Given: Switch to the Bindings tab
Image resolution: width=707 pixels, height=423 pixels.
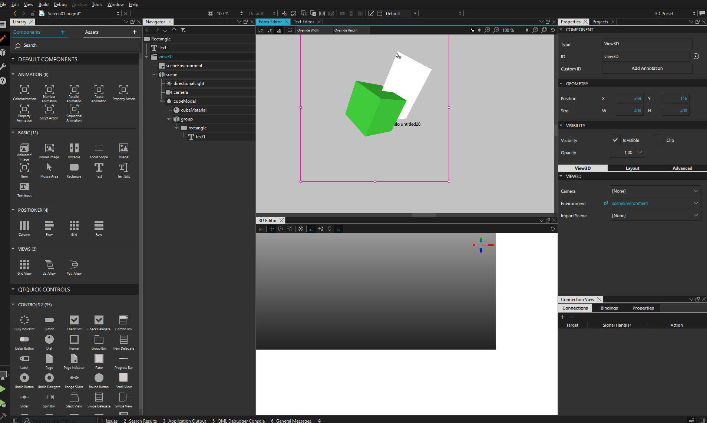Looking at the screenshot, I should click(609, 308).
